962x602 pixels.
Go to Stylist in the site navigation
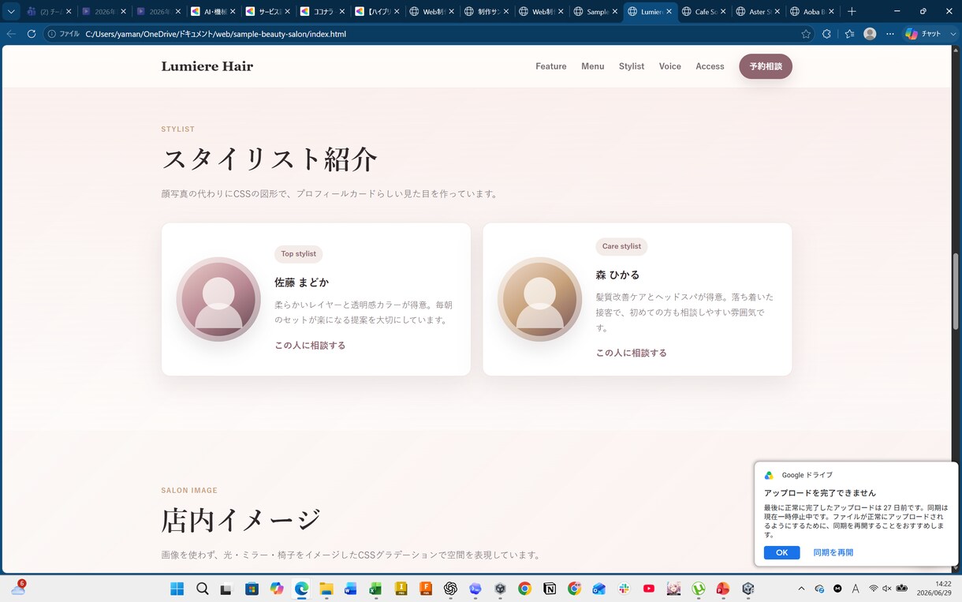[x=632, y=66]
